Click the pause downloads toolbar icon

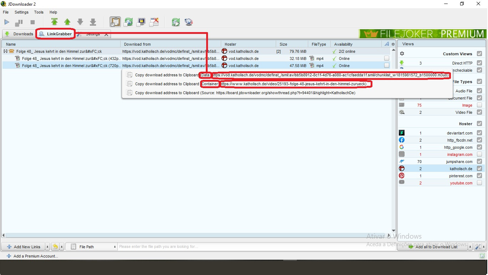[19, 22]
